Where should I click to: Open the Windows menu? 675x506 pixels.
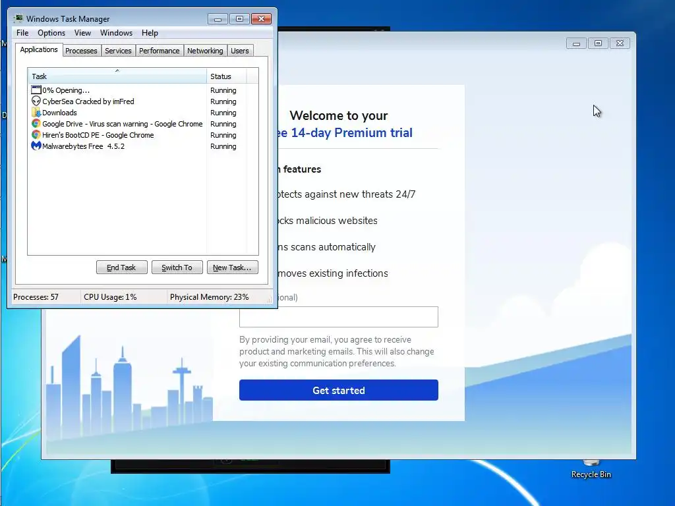tap(116, 33)
